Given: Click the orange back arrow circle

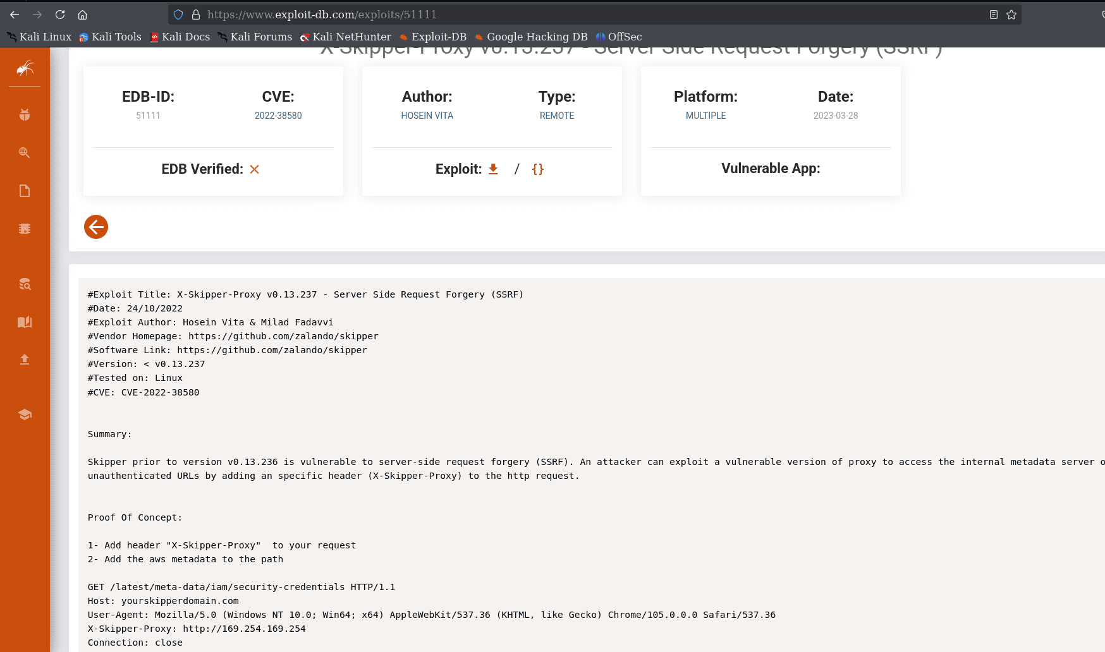Looking at the screenshot, I should 96,227.
